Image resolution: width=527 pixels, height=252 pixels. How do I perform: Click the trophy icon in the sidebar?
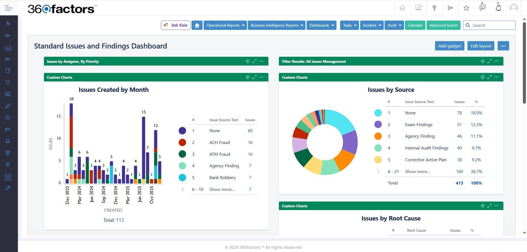click(8, 153)
